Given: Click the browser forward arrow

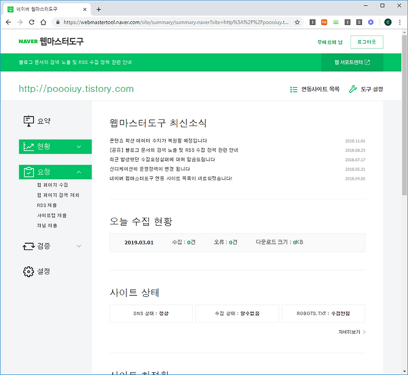Looking at the screenshot, I should (20, 22).
